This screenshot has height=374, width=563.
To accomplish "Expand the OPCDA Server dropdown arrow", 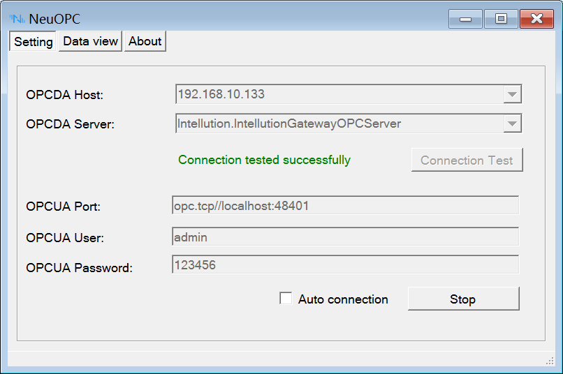I will (513, 124).
